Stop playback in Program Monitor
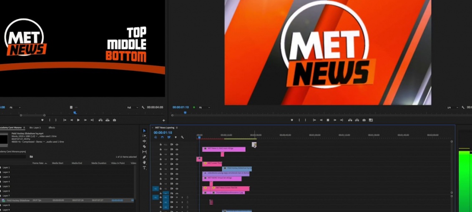The width and height of the screenshot is (472, 212). (328, 120)
